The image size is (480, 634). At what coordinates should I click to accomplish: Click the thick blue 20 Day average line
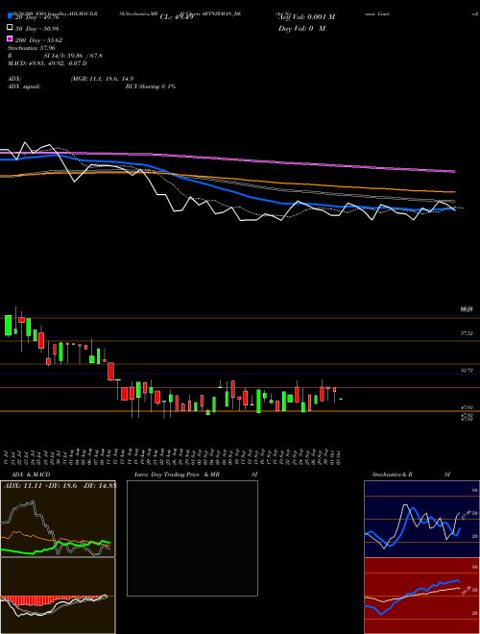click(x=227, y=190)
